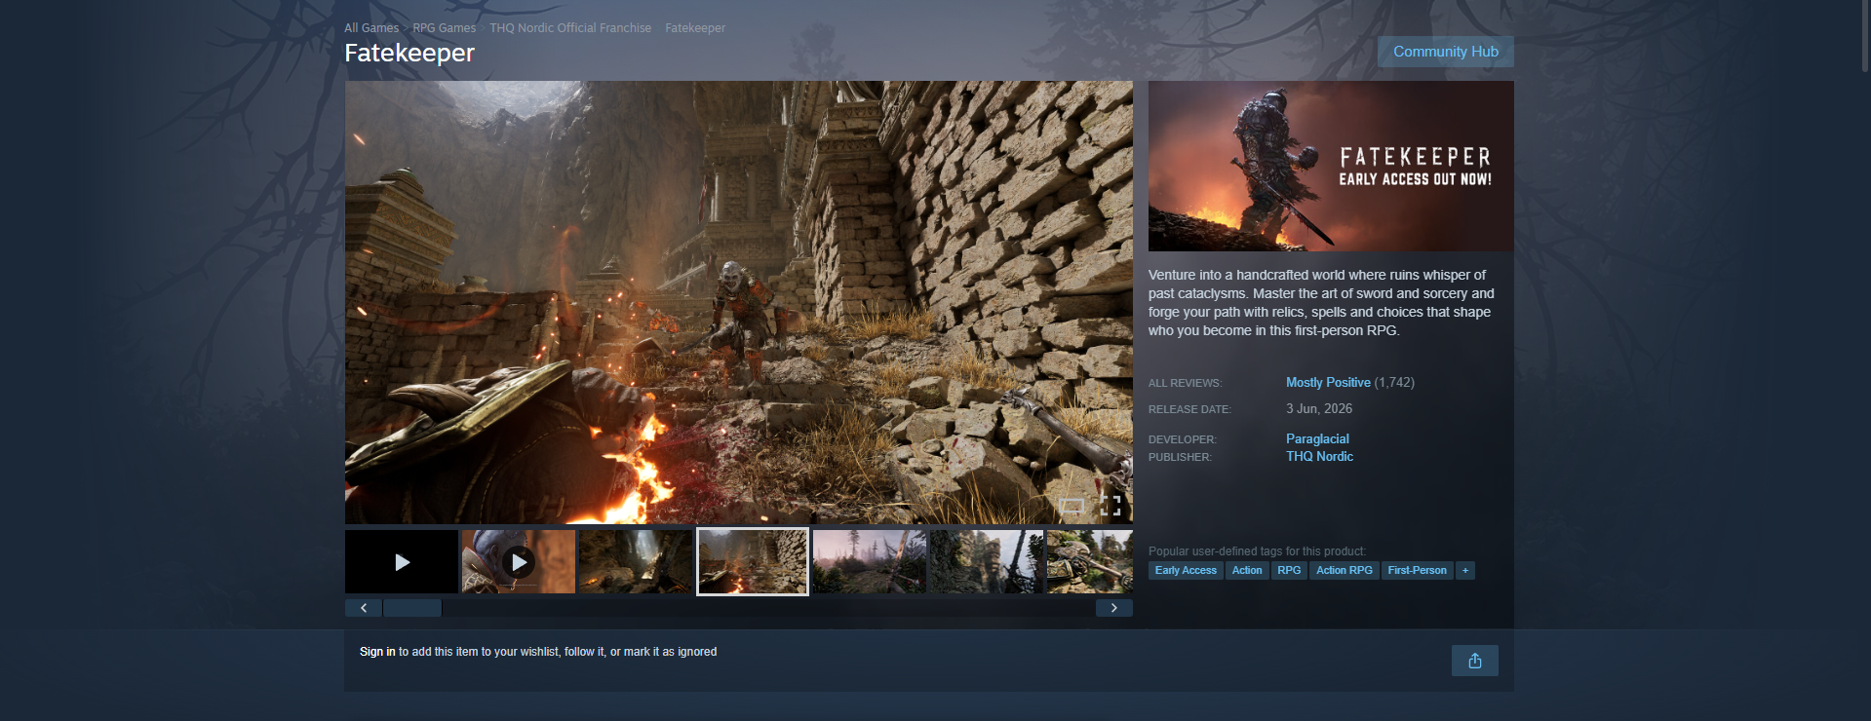This screenshot has height=721, width=1871.
Task: Expand more tags with plus button
Action: [x=1464, y=571]
